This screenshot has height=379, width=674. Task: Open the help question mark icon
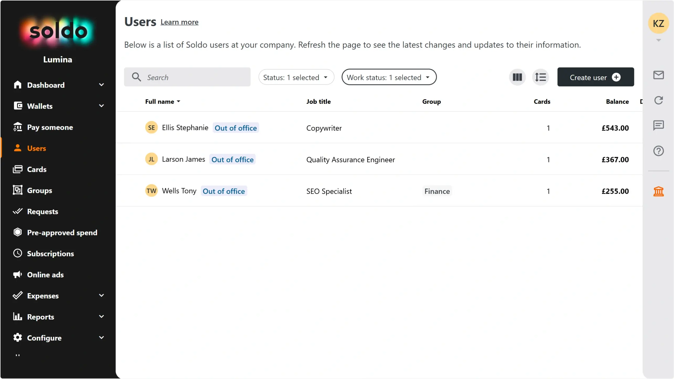tap(658, 151)
